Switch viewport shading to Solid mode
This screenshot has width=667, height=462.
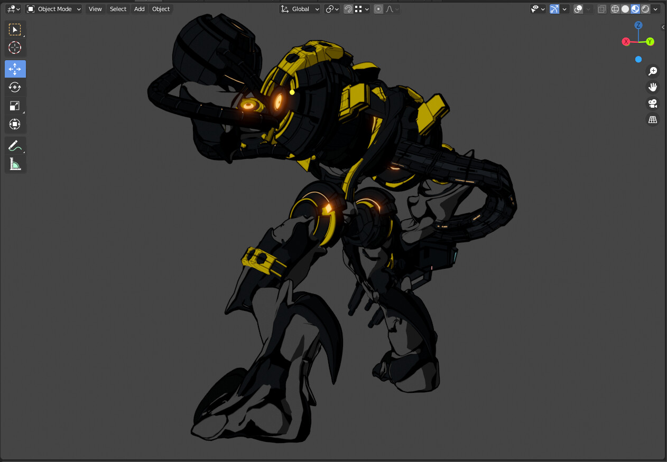624,9
